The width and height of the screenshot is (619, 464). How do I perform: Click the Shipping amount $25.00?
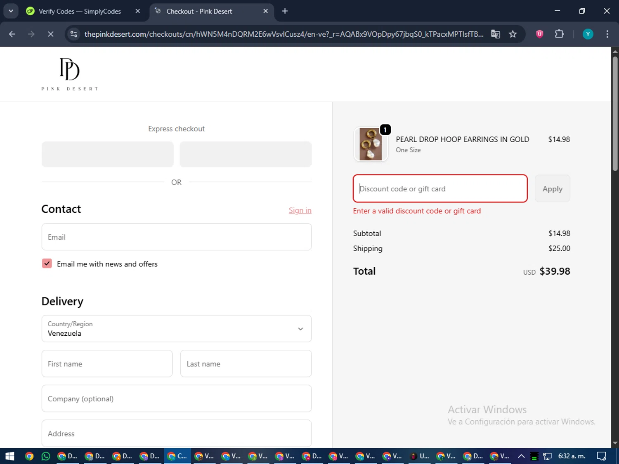559,248
